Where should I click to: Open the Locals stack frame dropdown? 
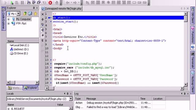(71, 99)
